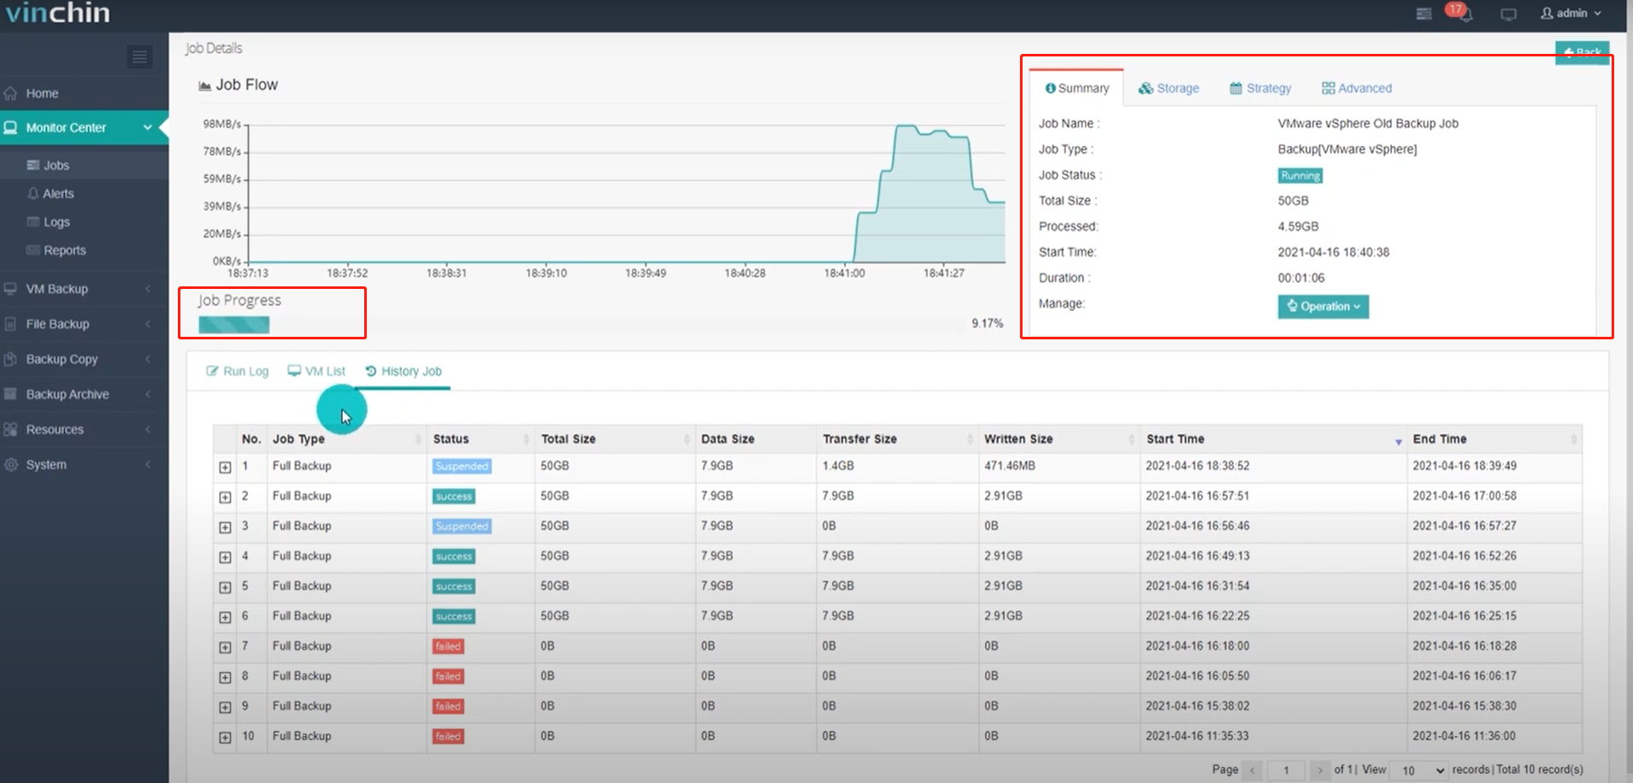The image size is (1633, 783).
Task: Select the Summary tab
Action: [1077, 88]
